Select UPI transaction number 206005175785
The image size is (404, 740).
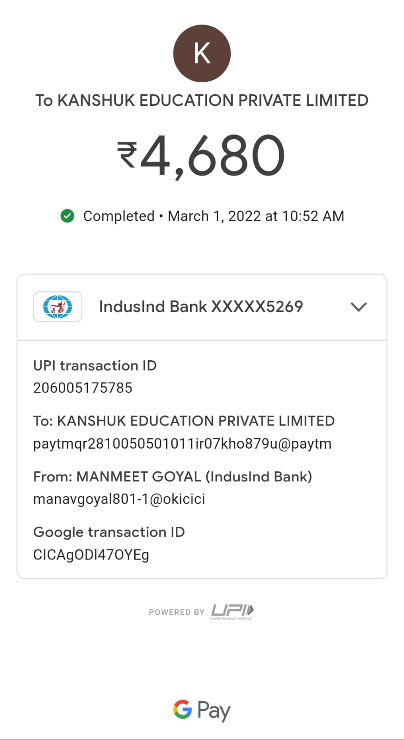[x=83, y=388]
